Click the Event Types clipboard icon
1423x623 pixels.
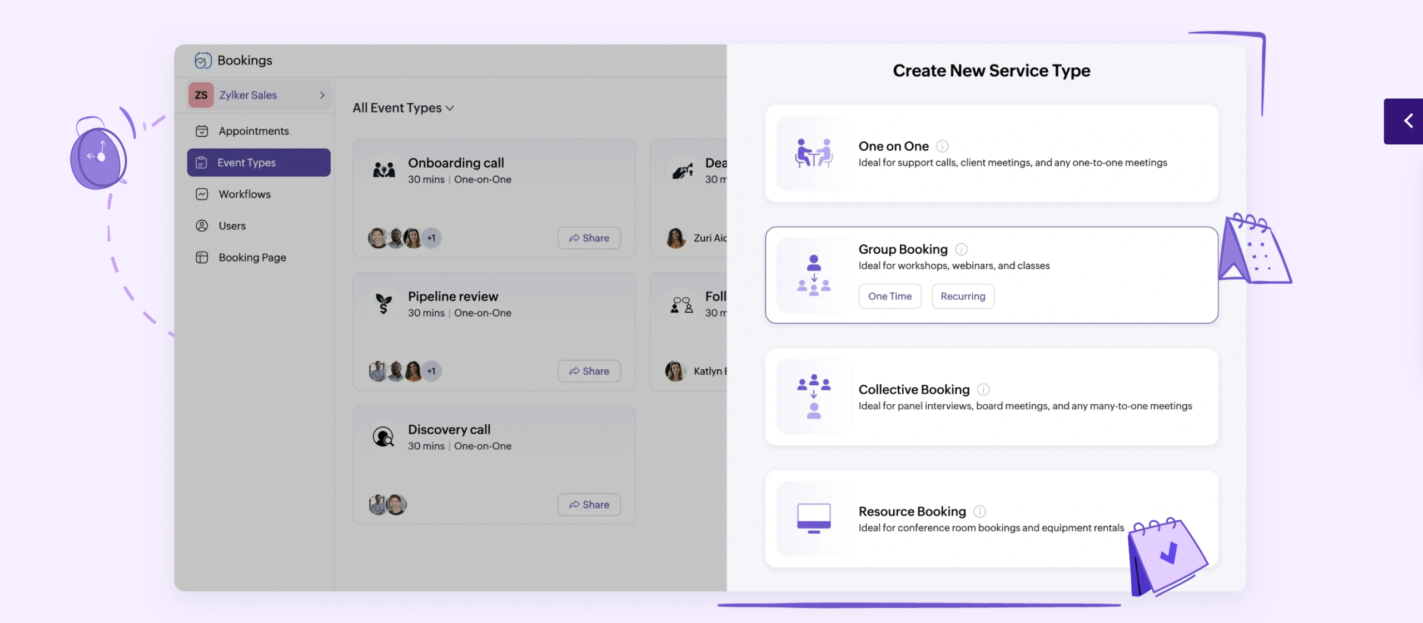coord(202,162)
